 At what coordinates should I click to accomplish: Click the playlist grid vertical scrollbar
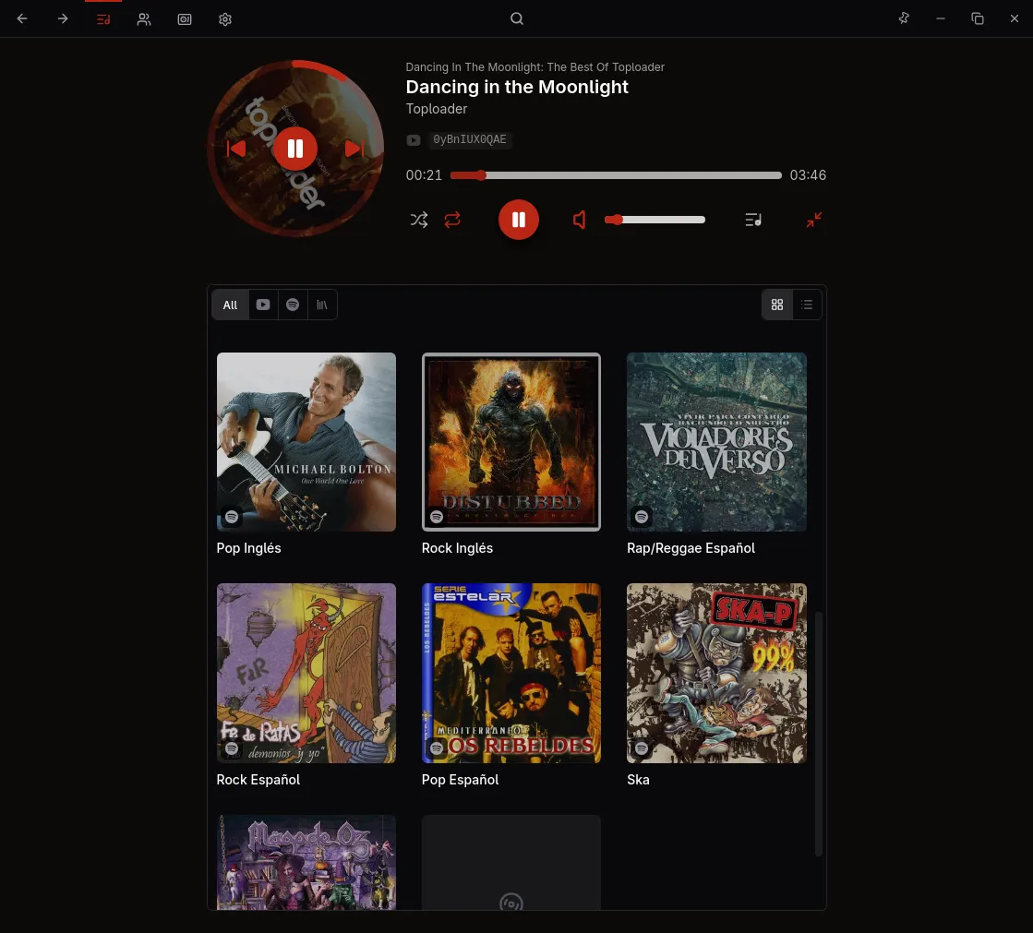819,735
